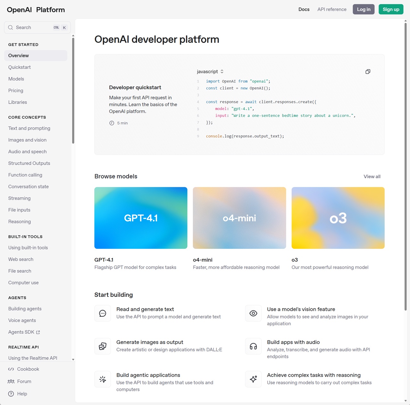410x405 pixels.
Task: Open Libraries in the sidebar
Action: click(18, 102)
